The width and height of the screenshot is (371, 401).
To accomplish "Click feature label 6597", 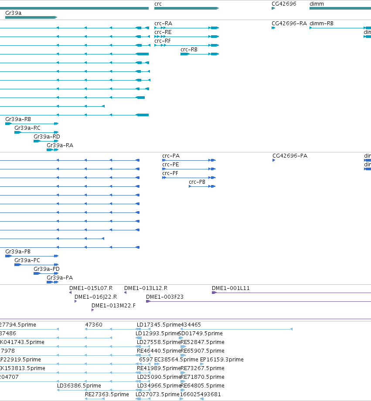I will (x=146, y=360).
